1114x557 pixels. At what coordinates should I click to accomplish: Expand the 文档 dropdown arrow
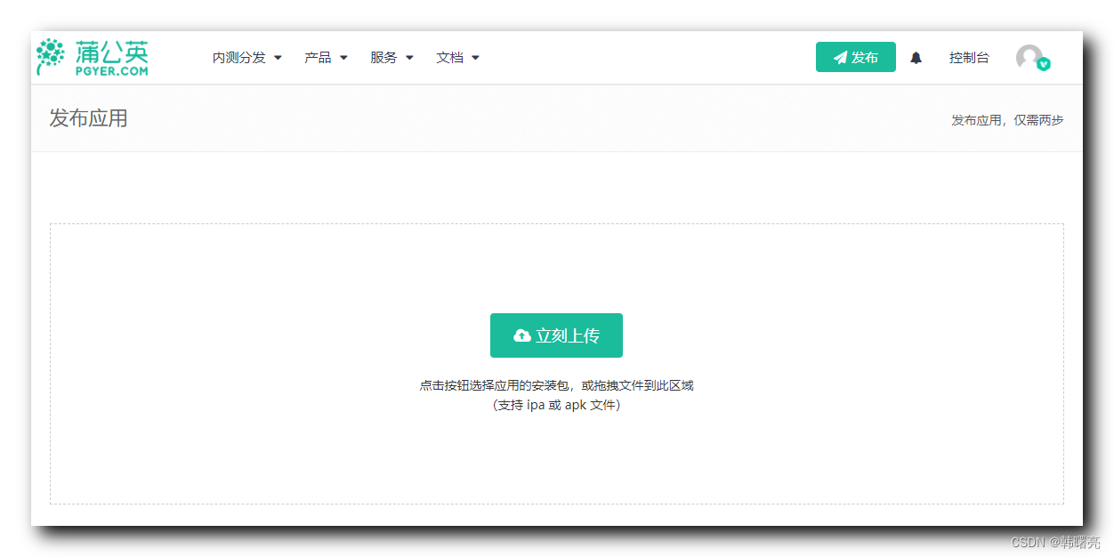point(477,57)
